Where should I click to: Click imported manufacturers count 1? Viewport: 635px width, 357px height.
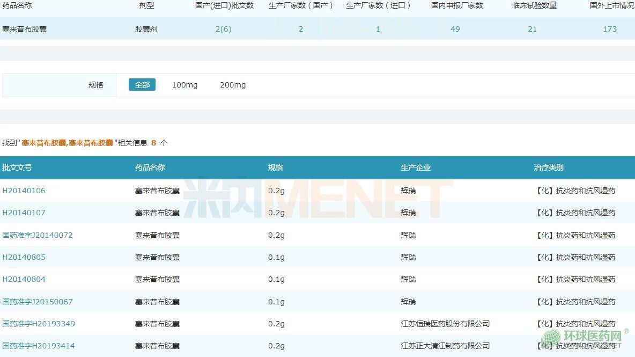pos(378,29)
